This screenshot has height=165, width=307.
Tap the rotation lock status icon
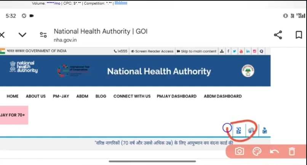tap(24, 16)
